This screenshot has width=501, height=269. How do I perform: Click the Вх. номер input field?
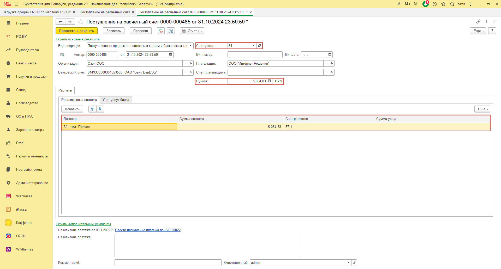255,54
